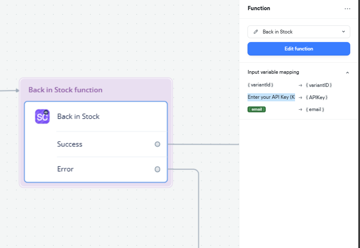Open the Back in Stock function dropdown chevron
360x248 pixels.
(343, 32)
